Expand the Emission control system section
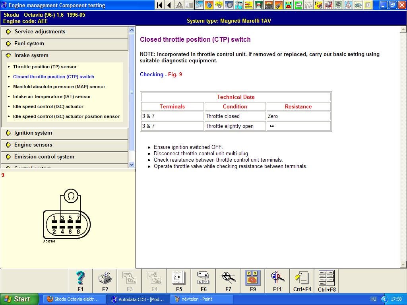 [65, 157]
